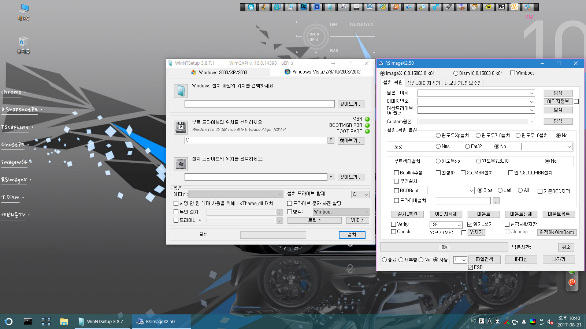Click the 0% progress bar in RSImageX
The height and width of the screenshot is (329, 586).
[x=444, y=247]
